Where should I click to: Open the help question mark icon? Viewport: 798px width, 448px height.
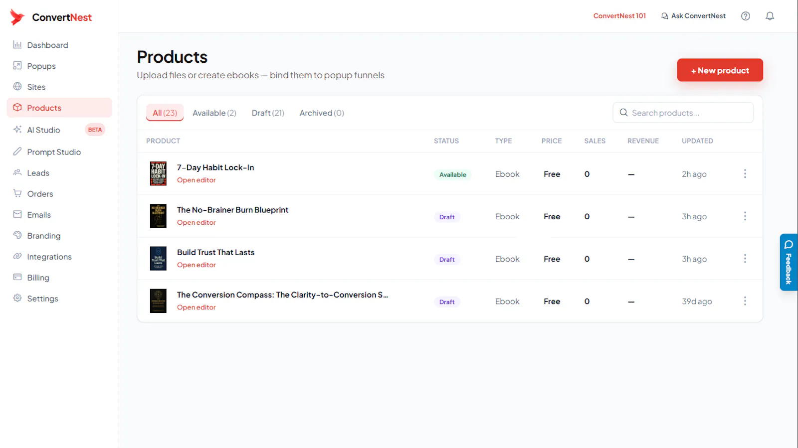click(x=746, y=16)
